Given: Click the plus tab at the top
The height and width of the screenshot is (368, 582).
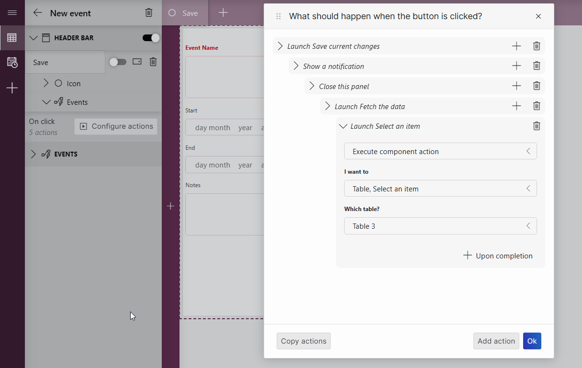Looking at the screenshot, I should click(223, 13).
